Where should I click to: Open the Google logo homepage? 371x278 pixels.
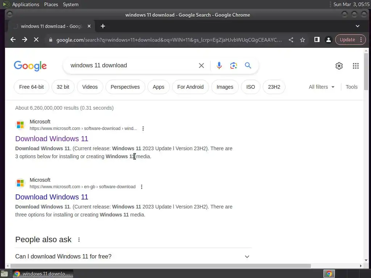(30, 66)
